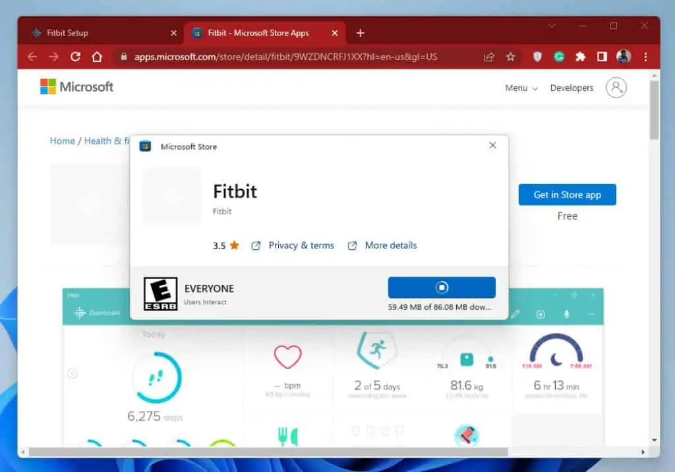The image size is (675, 472).
Task: Click the shield extension icon in the toolbar
Action: point(537,57)
